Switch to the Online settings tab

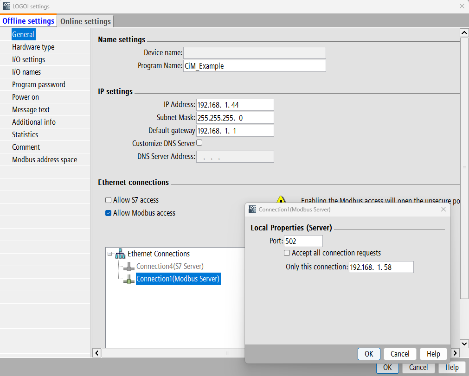[85, 21]
